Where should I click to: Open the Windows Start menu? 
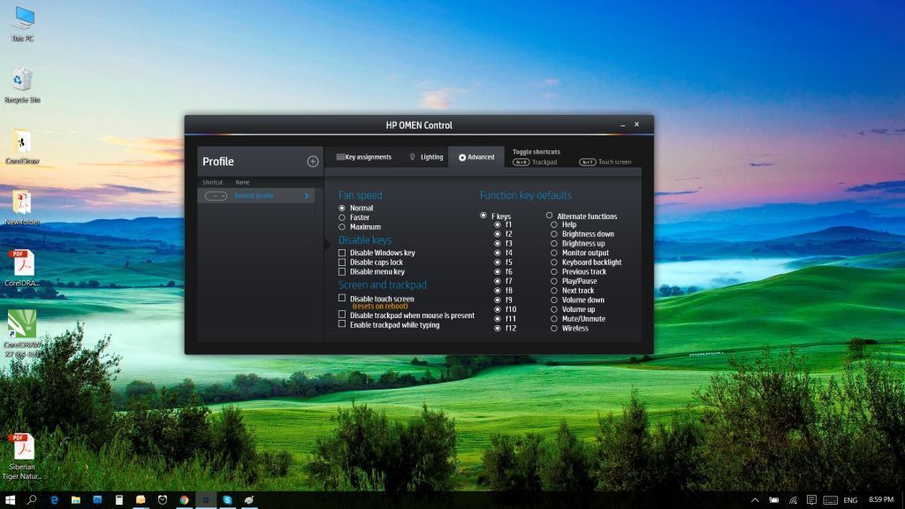[x=10, y=500]
